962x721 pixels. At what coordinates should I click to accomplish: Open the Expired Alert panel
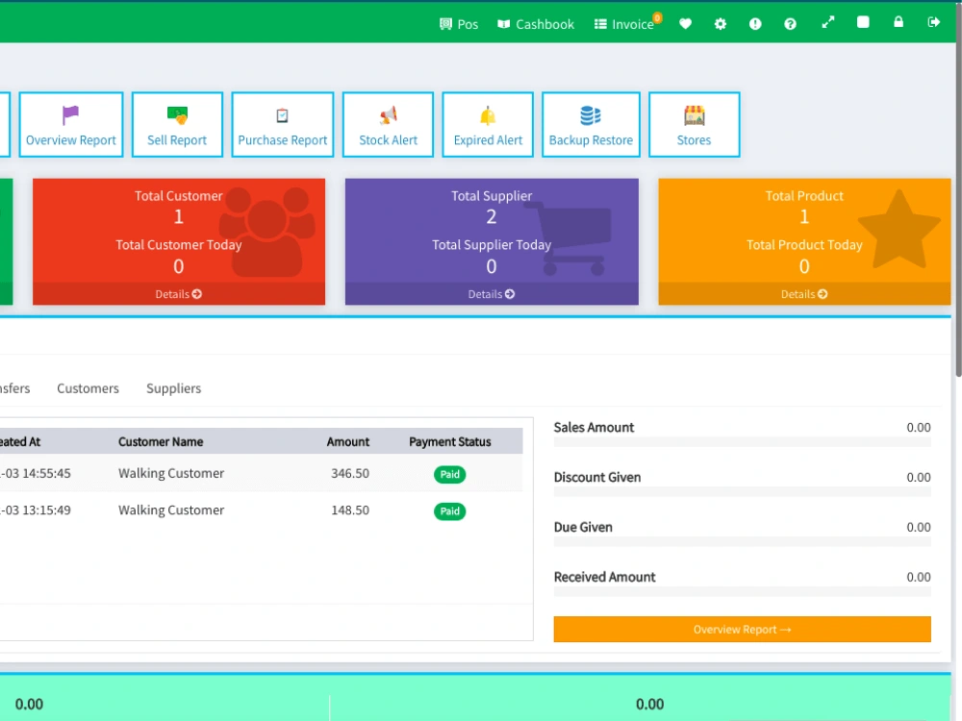pyautogui.click(x=488, y=124)
